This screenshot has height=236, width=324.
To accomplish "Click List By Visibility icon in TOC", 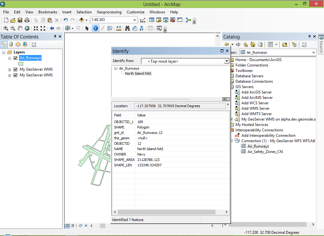I will coord(18,45).
